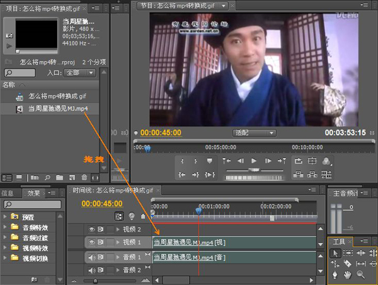Click Automate to Sequence icon

(35, 178)
